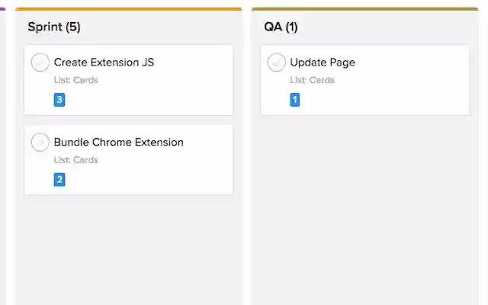Click List: Cards under Create Extension JS
This screenshot has width=488, height=305.
coord(76,80)
